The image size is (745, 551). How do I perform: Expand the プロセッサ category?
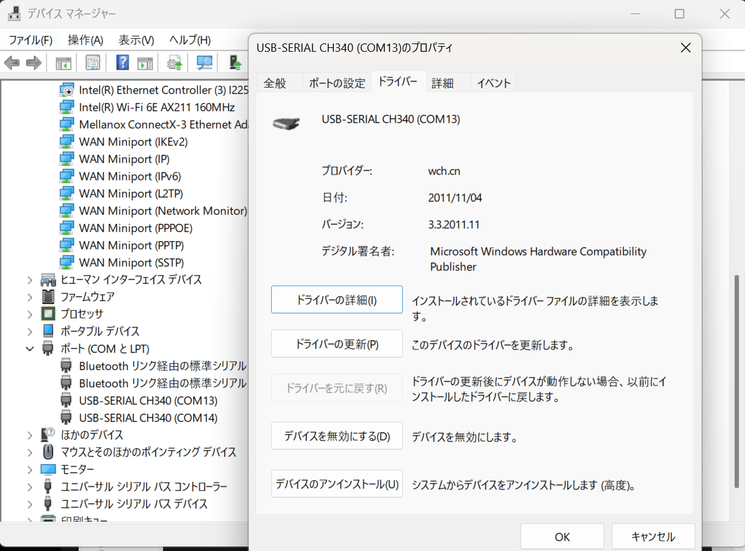click(29, 314)
